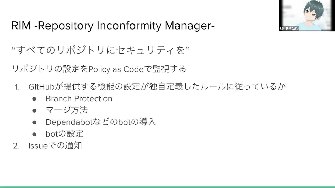The height and width of the screenshot is (188, 335).
Task: Select the quote 'すべてのリポジトリにセキュリティを'
Action: tap(100, 50)
